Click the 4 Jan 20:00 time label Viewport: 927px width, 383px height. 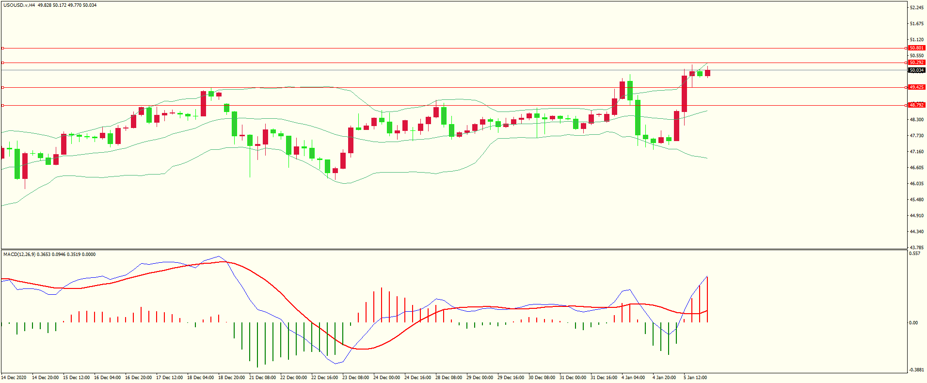(x=665, y=378)
